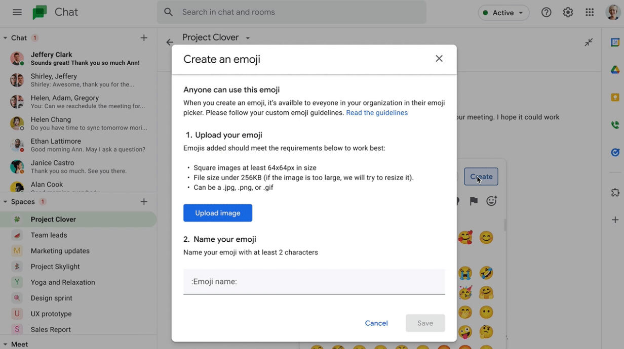
Task: Open the Help question mark icon
Action: [546, 13]
